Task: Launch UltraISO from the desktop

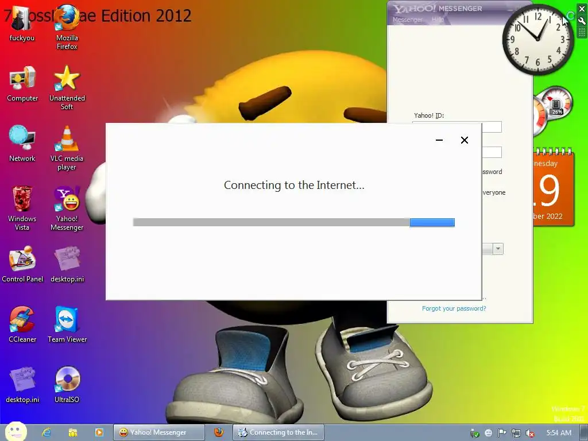Action: [x=67, y=385]
